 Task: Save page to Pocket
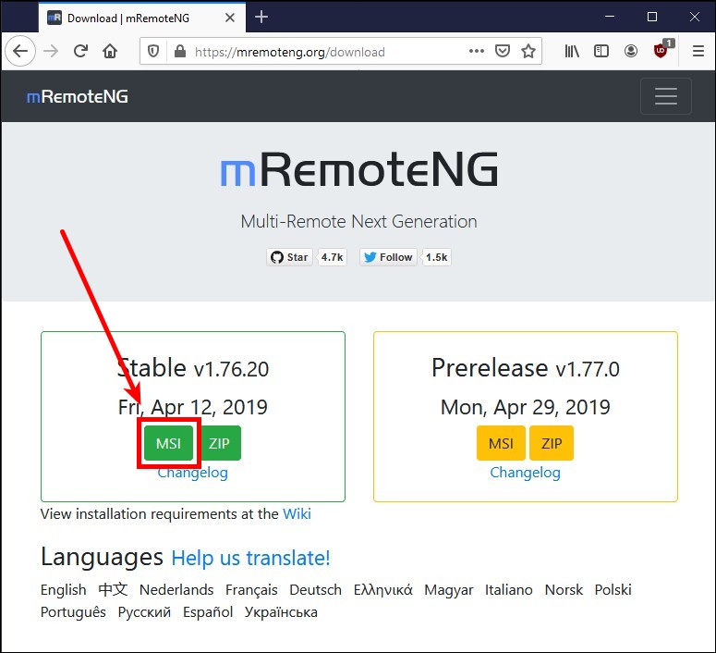(503, 52)
